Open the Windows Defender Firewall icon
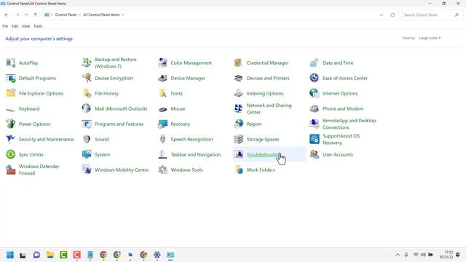 point(11,170)
